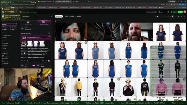Click the search icon in the gallery toolbar
This screenshot has width=187, height=105.
[x=184, y=16]
